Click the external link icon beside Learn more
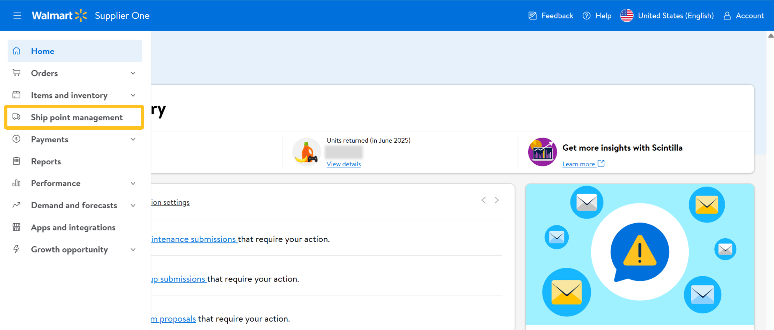This screenshot has height=330, width=774. (x=601, y=163)
